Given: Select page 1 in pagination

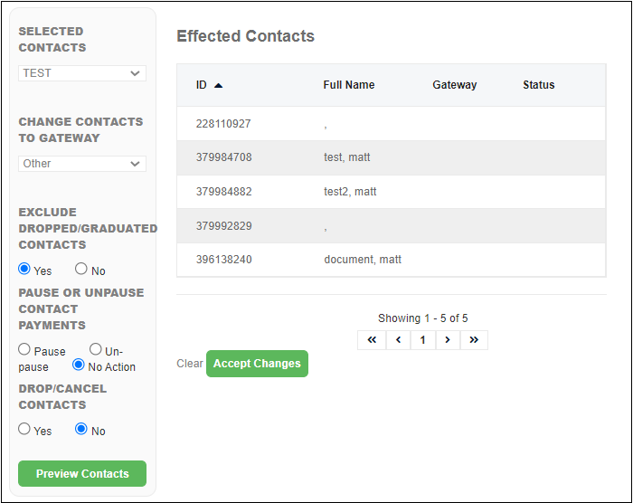Looking at the screenshot, I should 422,340.
